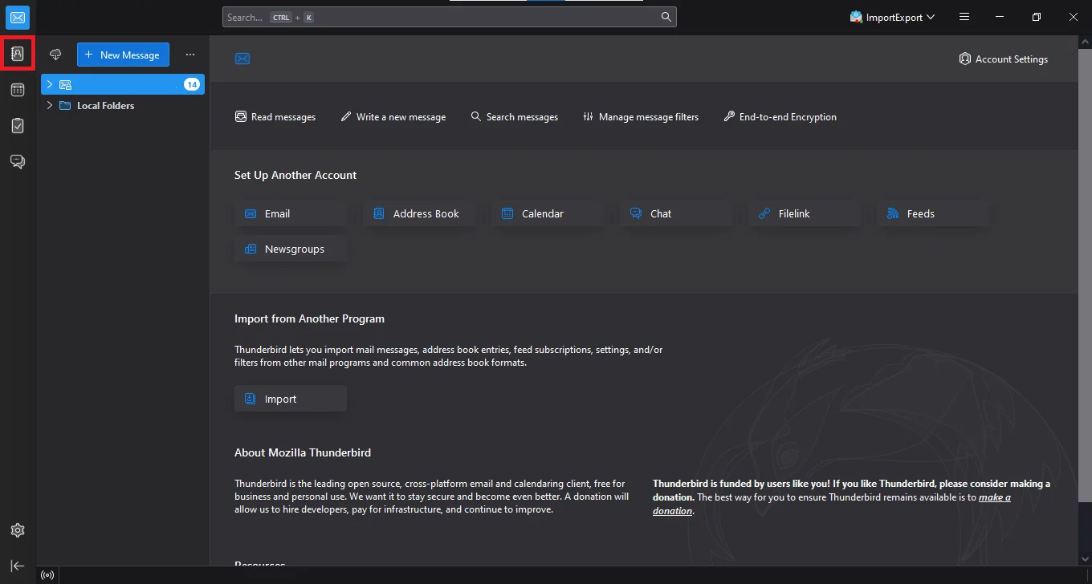This screenshot has width=1092, height=584.
Task: Open End-to-end Encryption
Action: click(780, 116)
